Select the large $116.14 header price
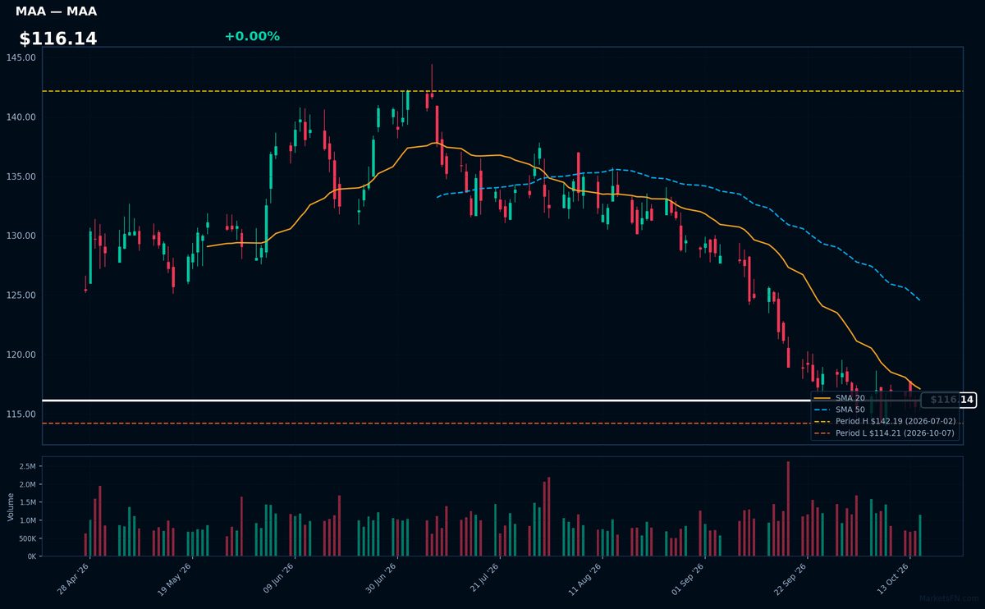 58,39
